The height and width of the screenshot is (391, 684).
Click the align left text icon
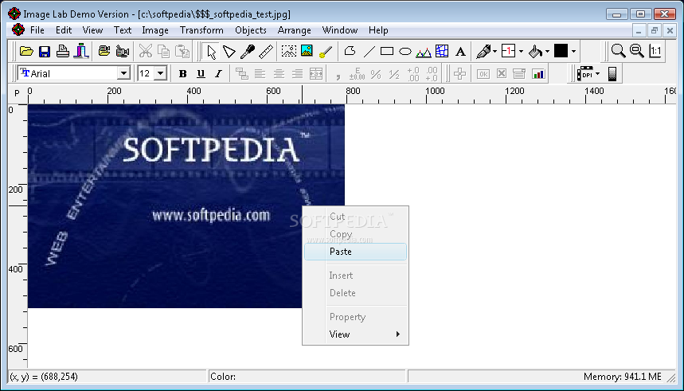coord(260,74)
